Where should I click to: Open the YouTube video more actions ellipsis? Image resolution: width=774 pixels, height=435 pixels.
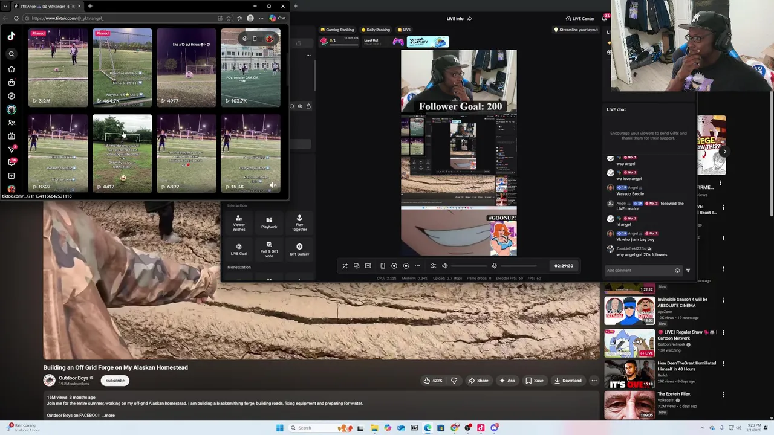click(x=594, y=381)
